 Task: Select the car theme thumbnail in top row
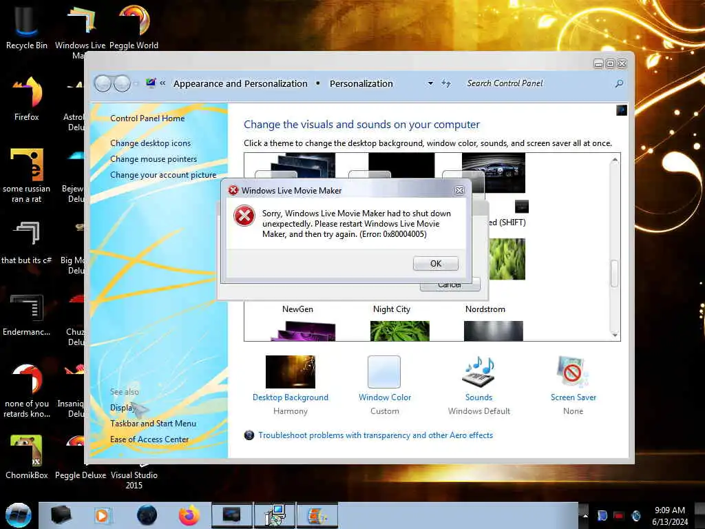[x=493, y=173]
